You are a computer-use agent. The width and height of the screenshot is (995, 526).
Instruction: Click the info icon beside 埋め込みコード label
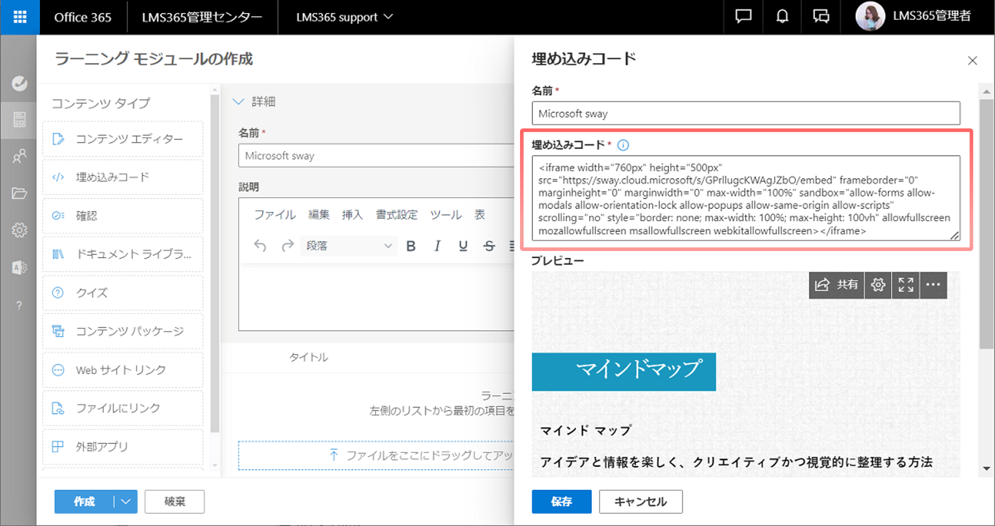[623, 145]
